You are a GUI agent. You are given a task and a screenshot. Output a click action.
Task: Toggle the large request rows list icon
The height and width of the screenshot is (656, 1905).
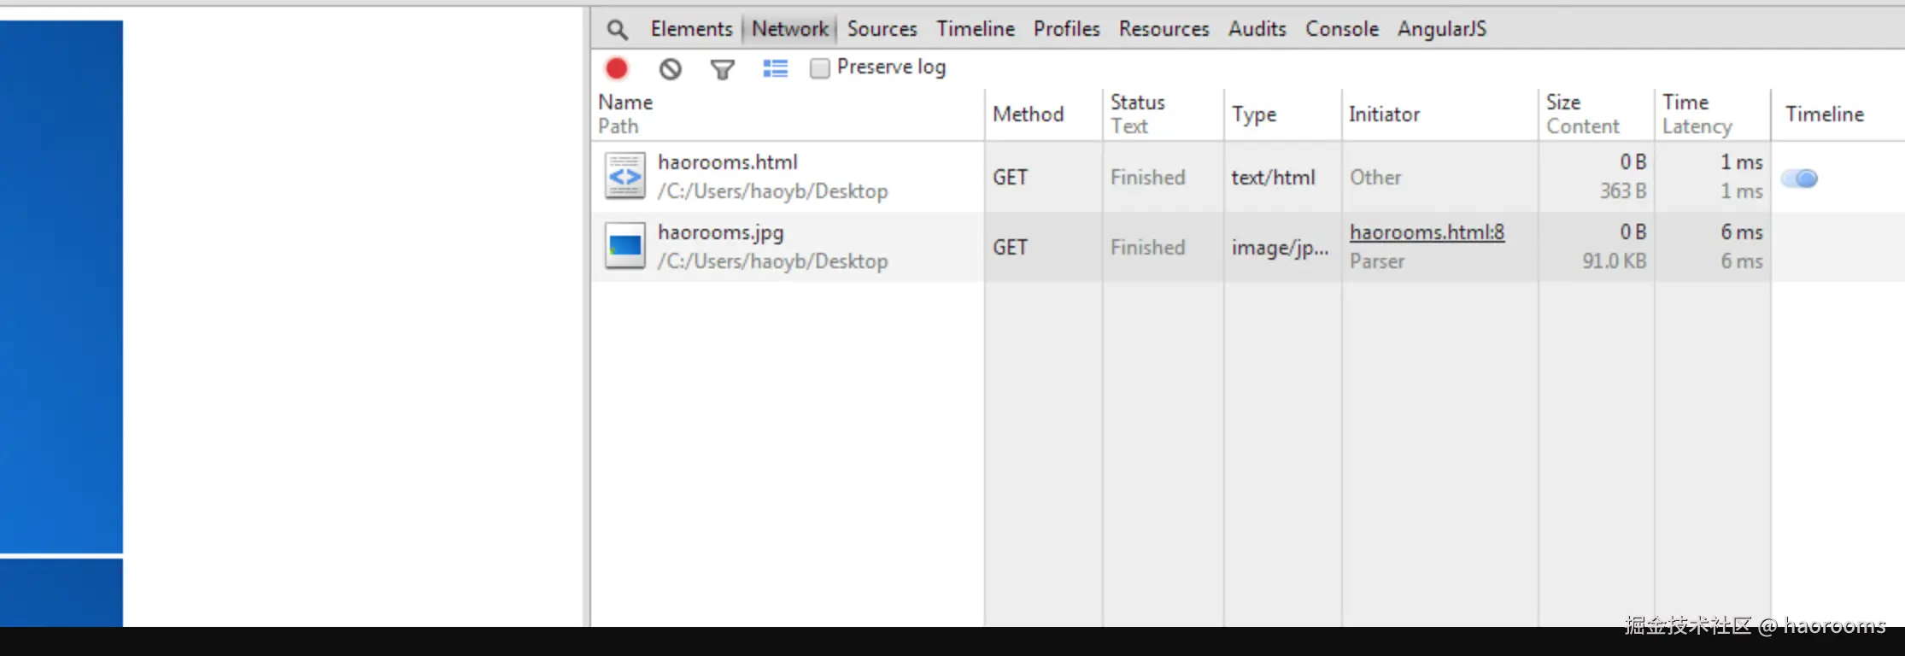[x=775, y=69]
